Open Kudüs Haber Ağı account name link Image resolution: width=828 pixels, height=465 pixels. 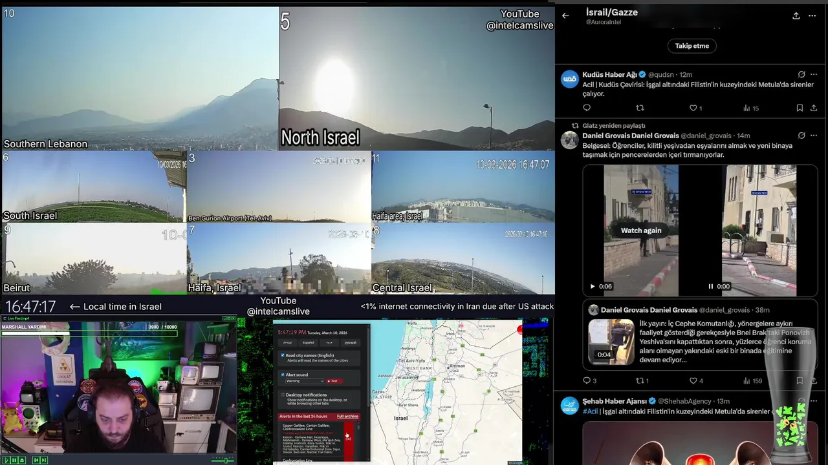click(609, 75)
